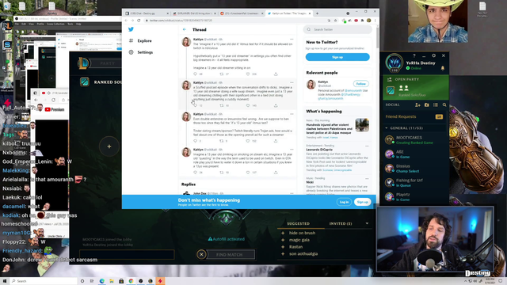Screen dimensions: 507x285
Task: Like the double entendres tweet
Action: point(248,141)
